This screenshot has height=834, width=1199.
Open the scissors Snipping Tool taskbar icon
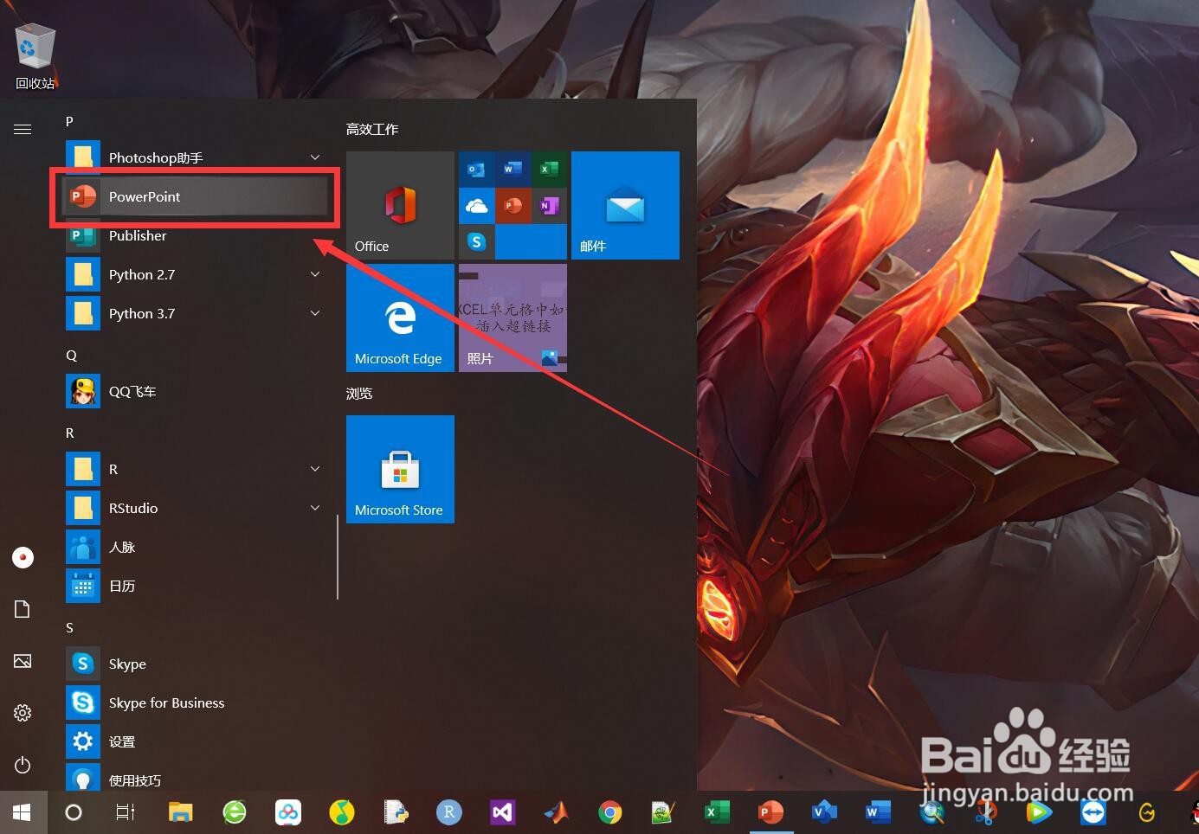tap(986, 812)
